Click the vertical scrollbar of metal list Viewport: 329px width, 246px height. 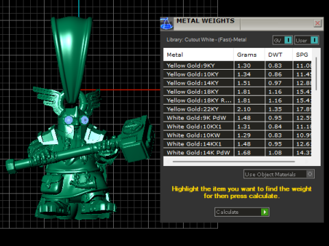click(x=316, y=74)
